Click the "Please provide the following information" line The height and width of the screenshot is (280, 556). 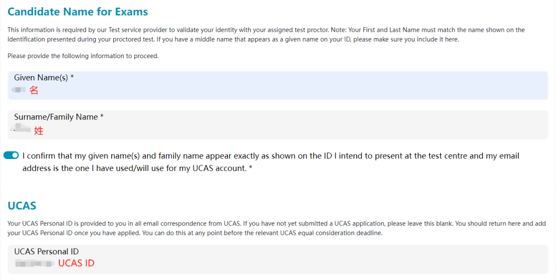tap(83, 56)
